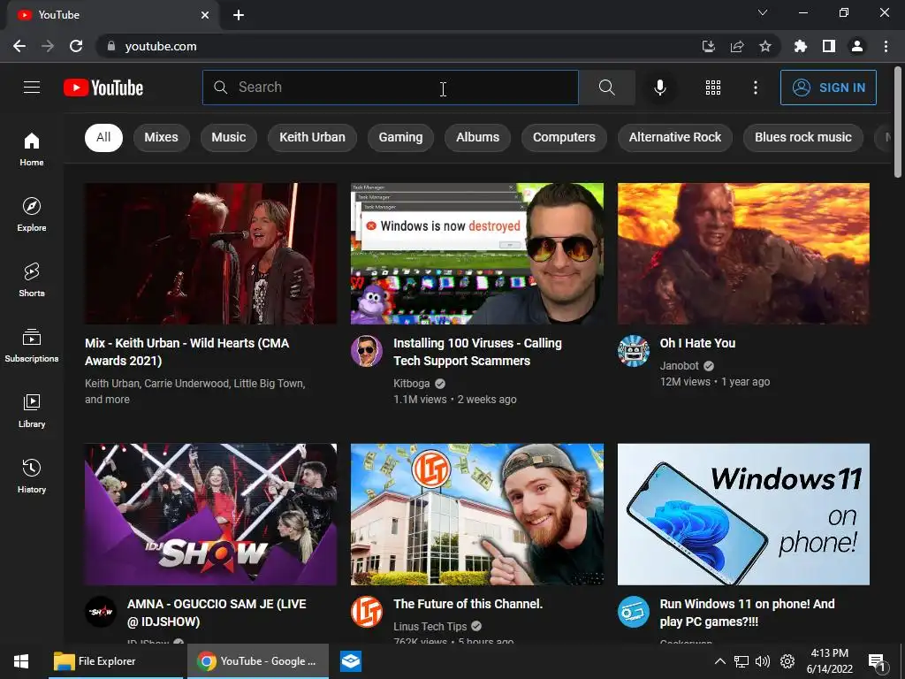Open Windows 11 on phone thumbnail

click(x=743, y=515)
